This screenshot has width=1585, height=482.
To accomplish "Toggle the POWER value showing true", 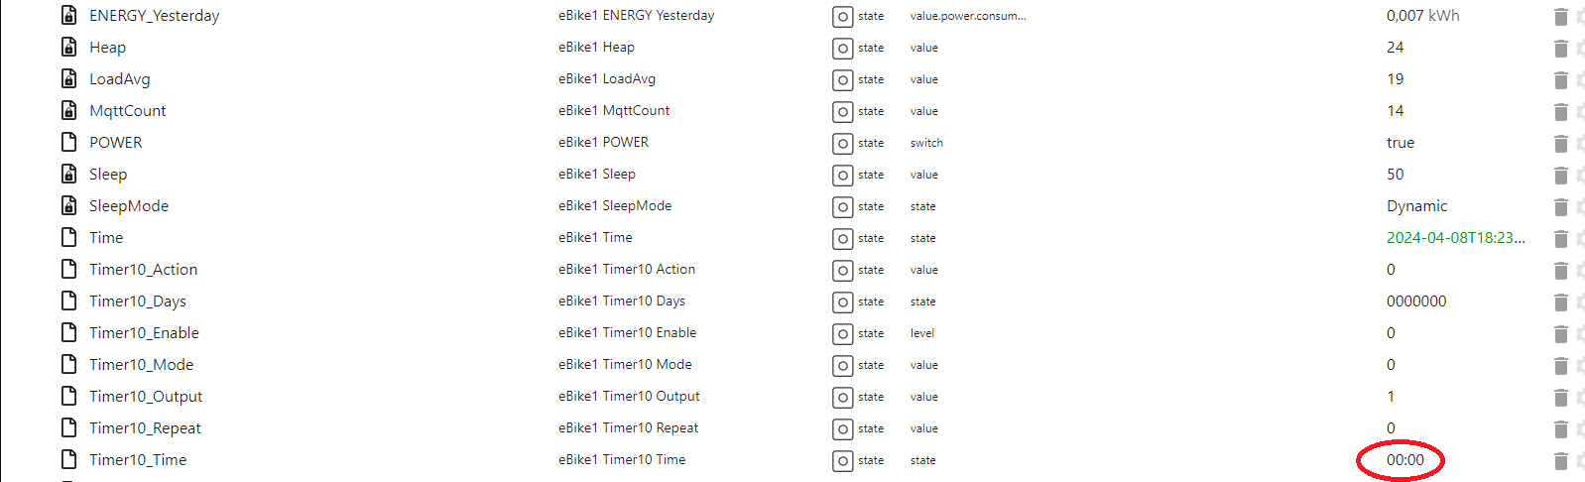I will click(x=1401, y=143).
